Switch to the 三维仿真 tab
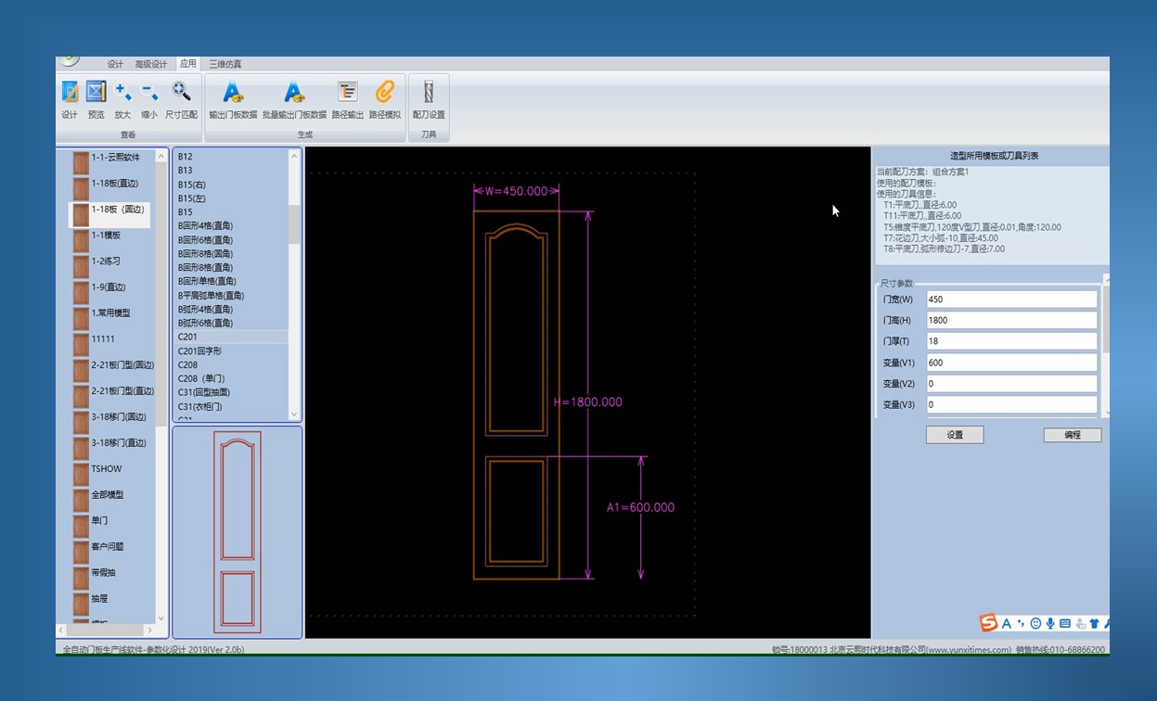1157x701 pixels. pyautogui.click(x=225, y=64)
